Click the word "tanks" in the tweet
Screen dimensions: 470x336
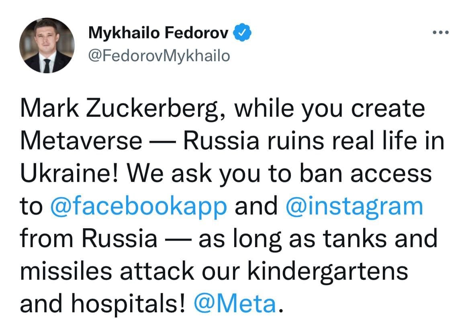pos(345,239)
